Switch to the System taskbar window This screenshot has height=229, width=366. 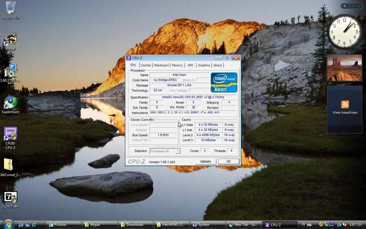tap(208, 225)
